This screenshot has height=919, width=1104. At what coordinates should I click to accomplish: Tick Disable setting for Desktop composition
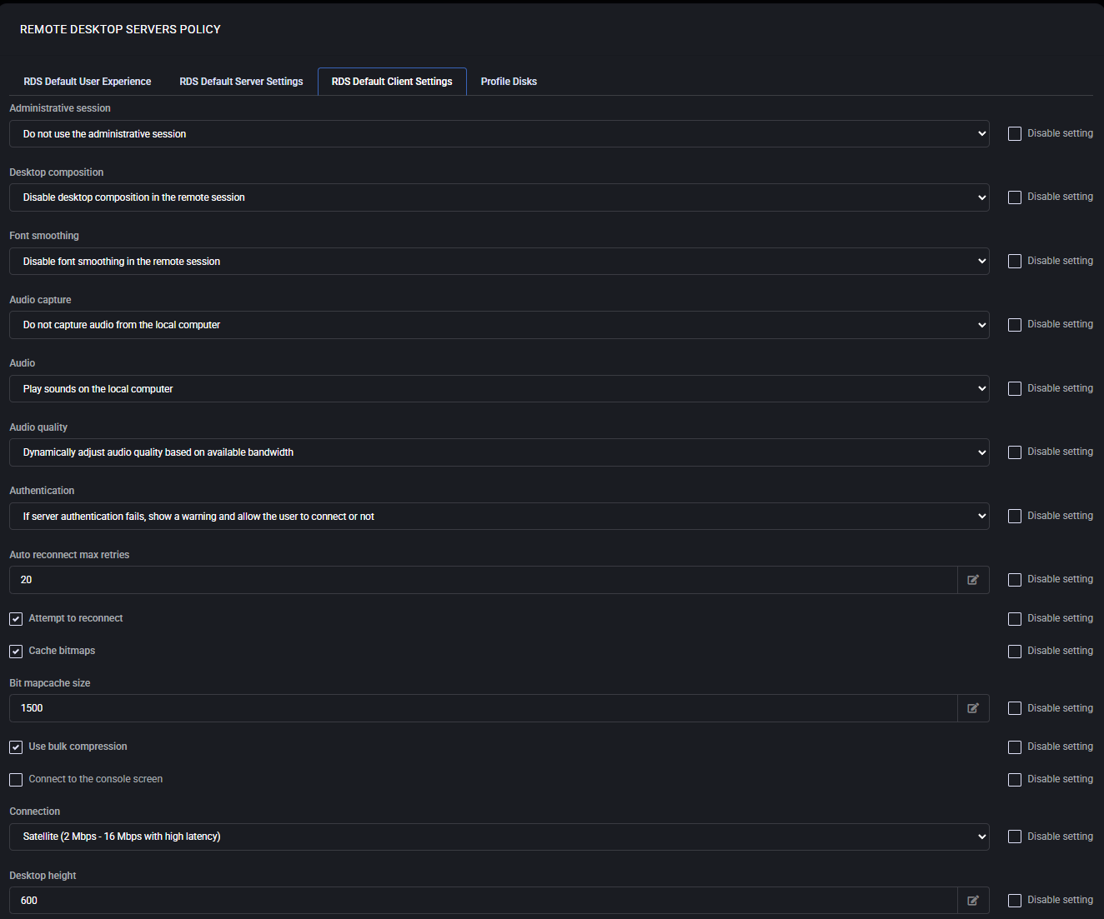pos(1015,197)
